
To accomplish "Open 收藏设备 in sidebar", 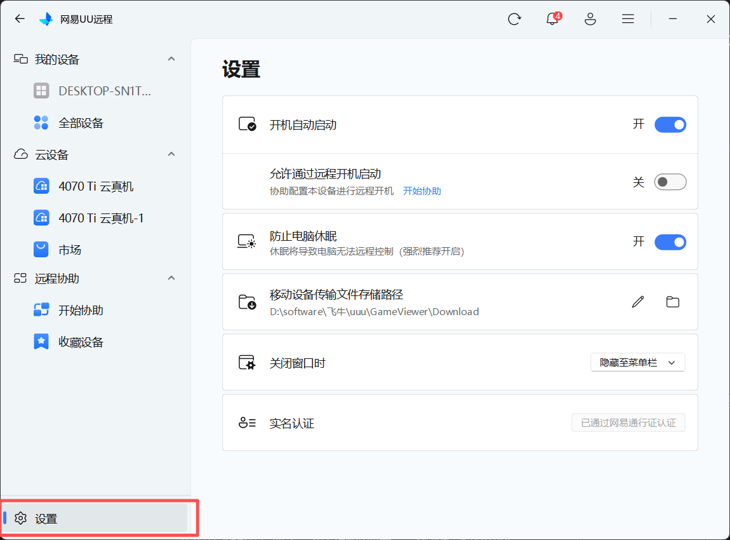I will pos(95,342).
